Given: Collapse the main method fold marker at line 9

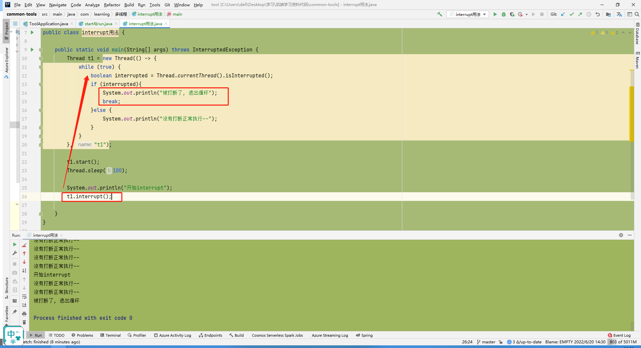Looking at the screenshot, I should [x=41, y=50].
